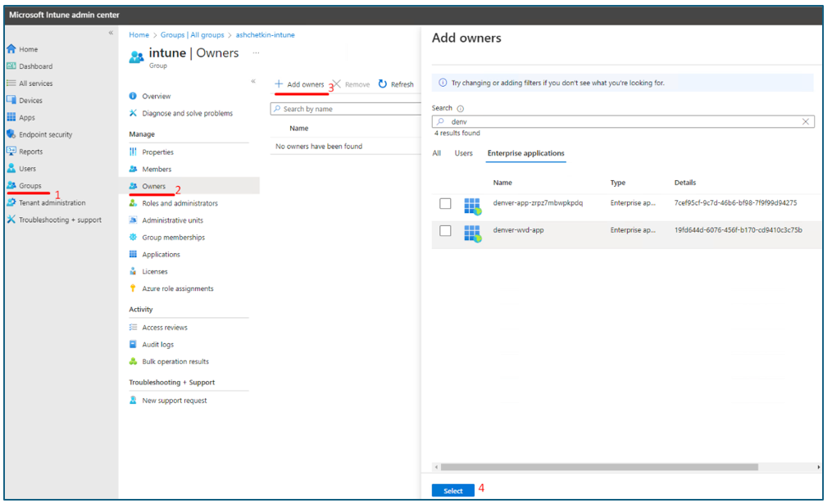832x503 pixels.
Task: Select the Enterprise applications tab
Action: [x=525, y=153]
